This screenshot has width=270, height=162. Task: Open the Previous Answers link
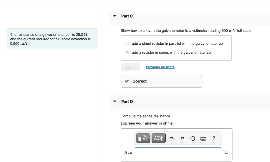click(x=160, y=67)
